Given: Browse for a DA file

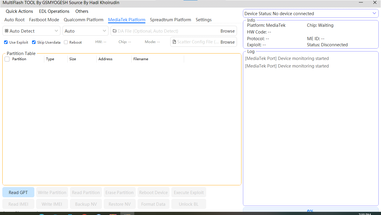Looking at the screenshot, I should coord(227,31).
